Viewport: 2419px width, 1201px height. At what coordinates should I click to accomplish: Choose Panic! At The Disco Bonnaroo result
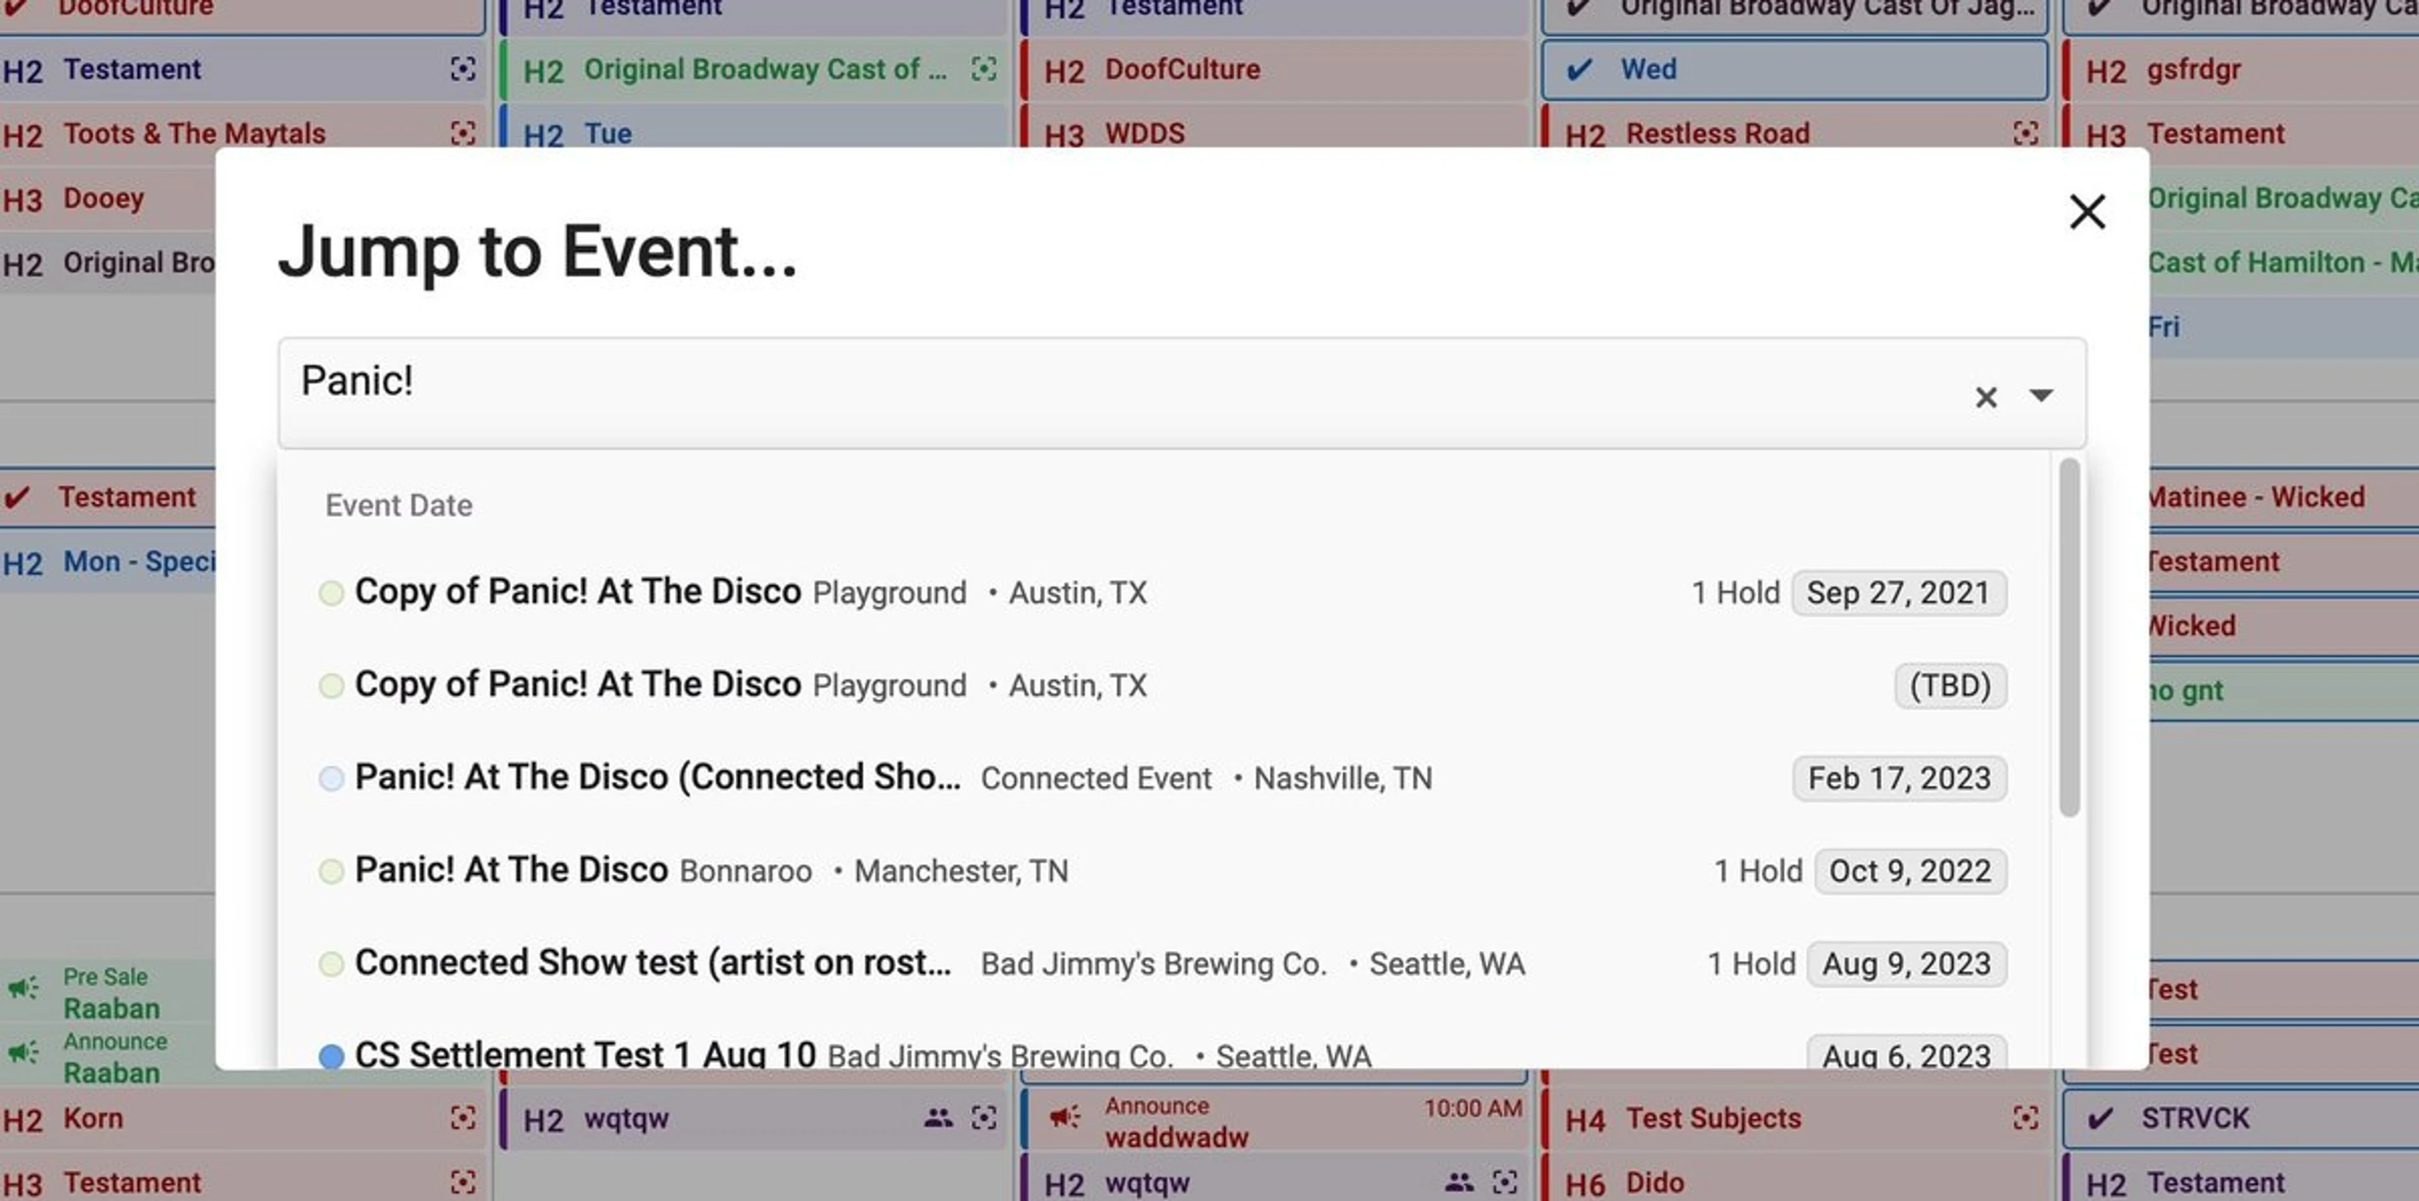click(1162, 870)
